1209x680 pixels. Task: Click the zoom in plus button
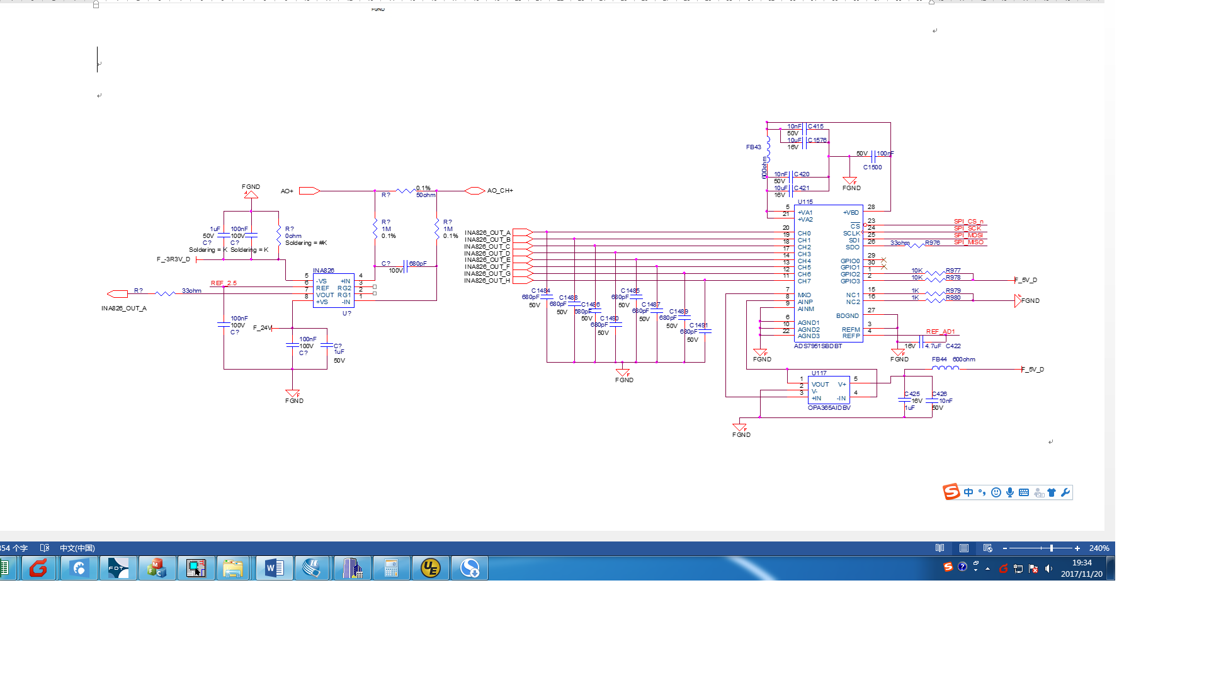(x=1077, y=548)
